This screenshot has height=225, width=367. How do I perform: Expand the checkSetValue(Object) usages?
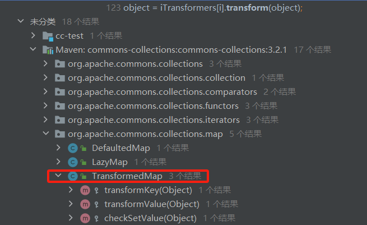pyautogui.click(x=71, y=218)
